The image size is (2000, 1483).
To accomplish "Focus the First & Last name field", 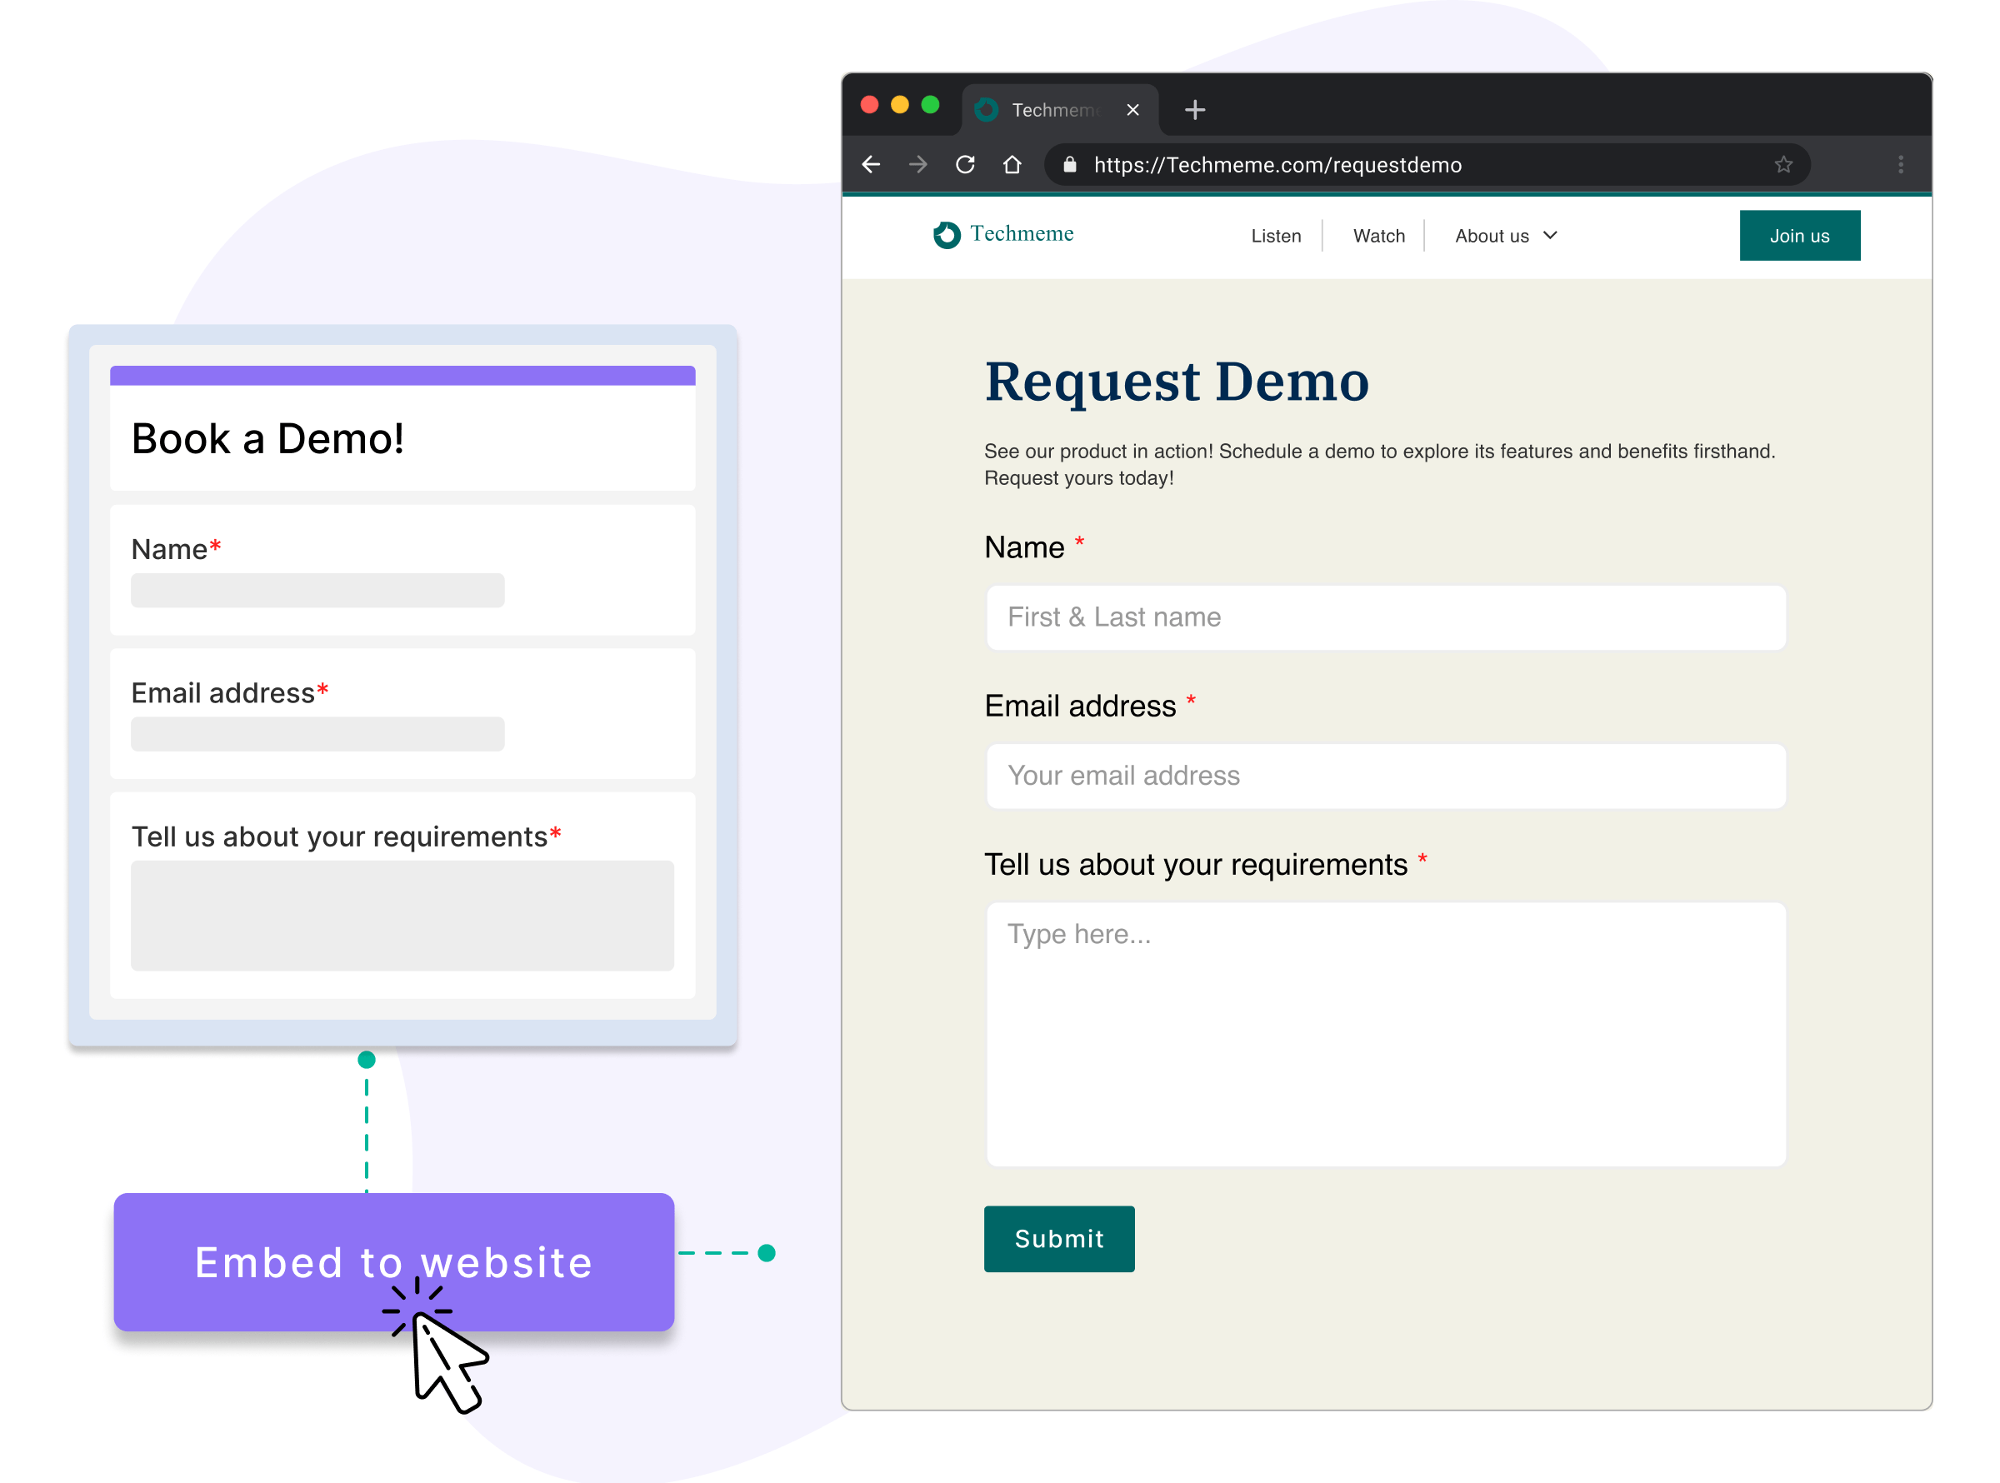I will pyautogui.click(x=1385, y=617).
